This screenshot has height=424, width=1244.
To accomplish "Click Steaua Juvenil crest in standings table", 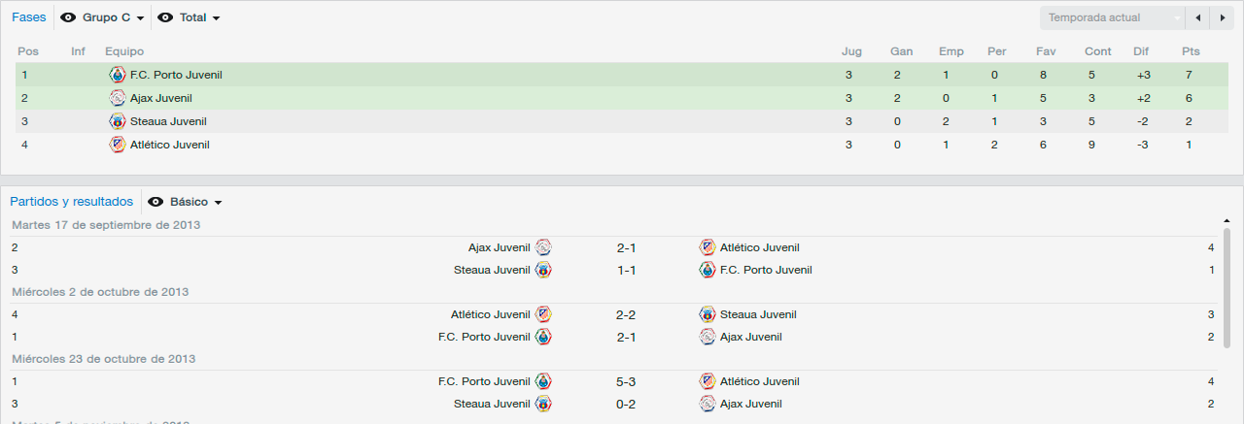I will click(118, 121).
